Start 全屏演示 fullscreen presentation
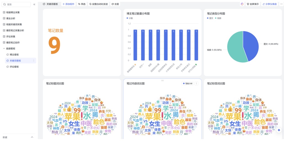This screenshot has height=141, width=284. (253, 4)
